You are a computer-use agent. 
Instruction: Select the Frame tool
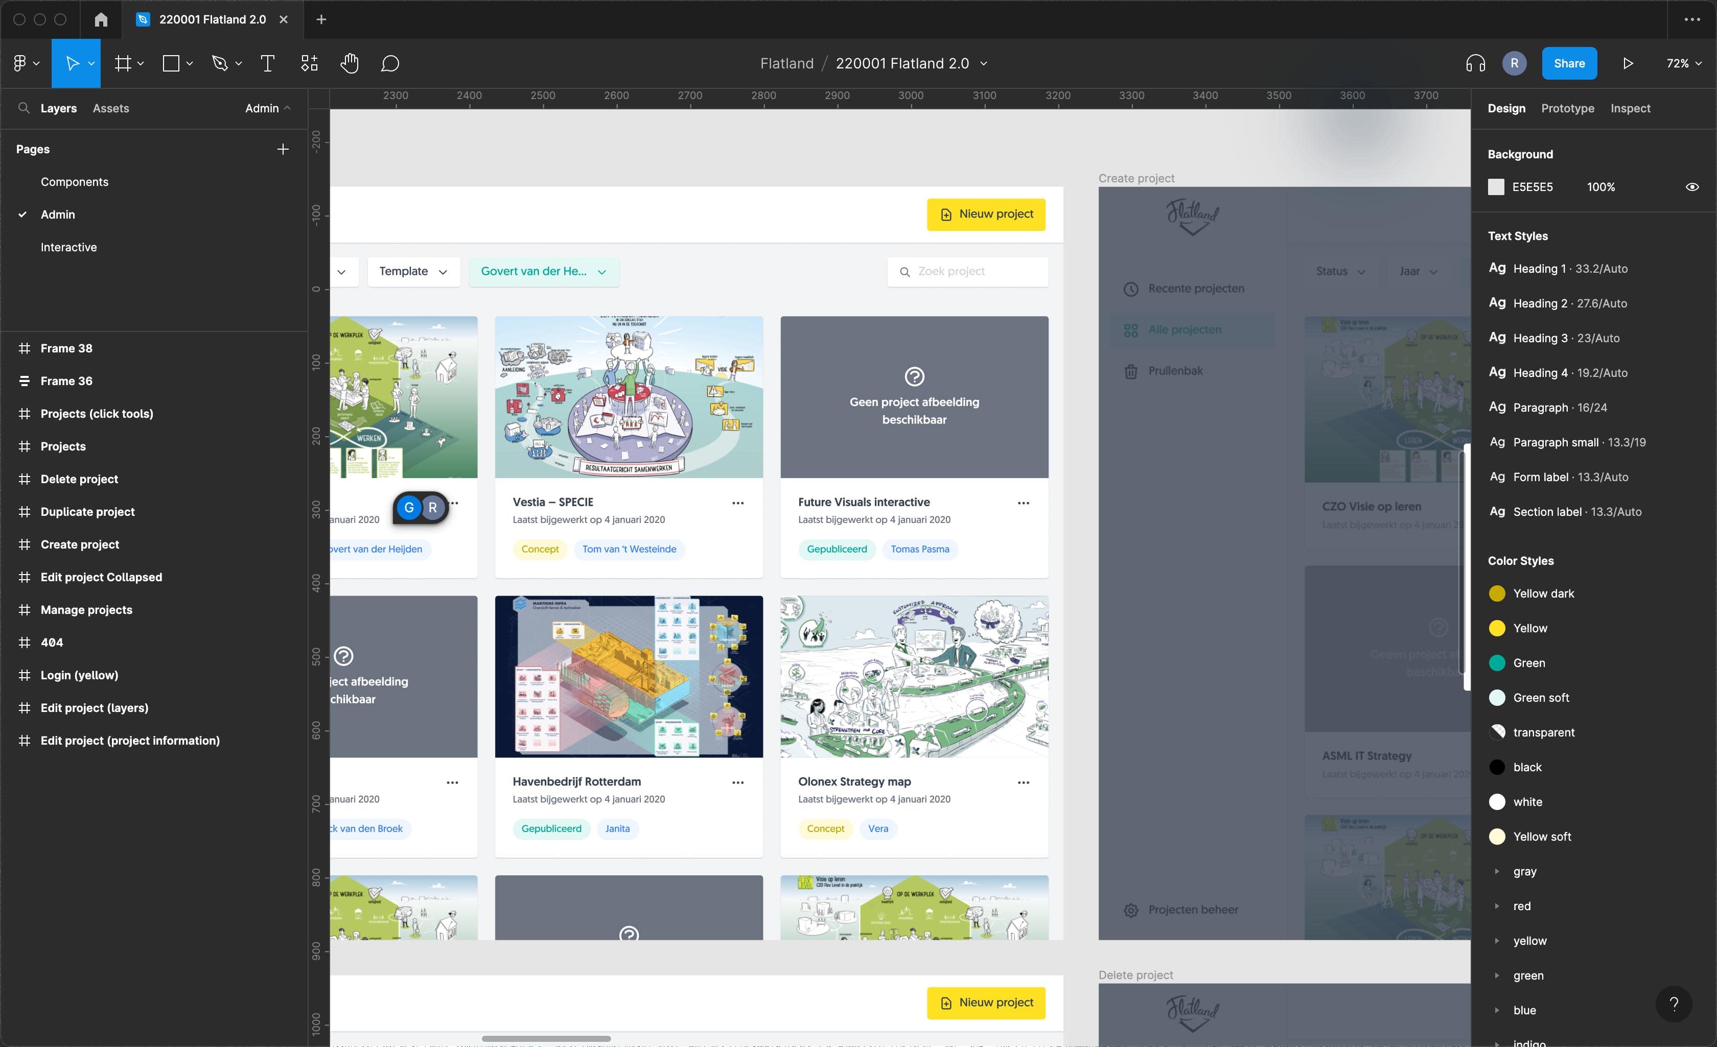pos(123,63)
